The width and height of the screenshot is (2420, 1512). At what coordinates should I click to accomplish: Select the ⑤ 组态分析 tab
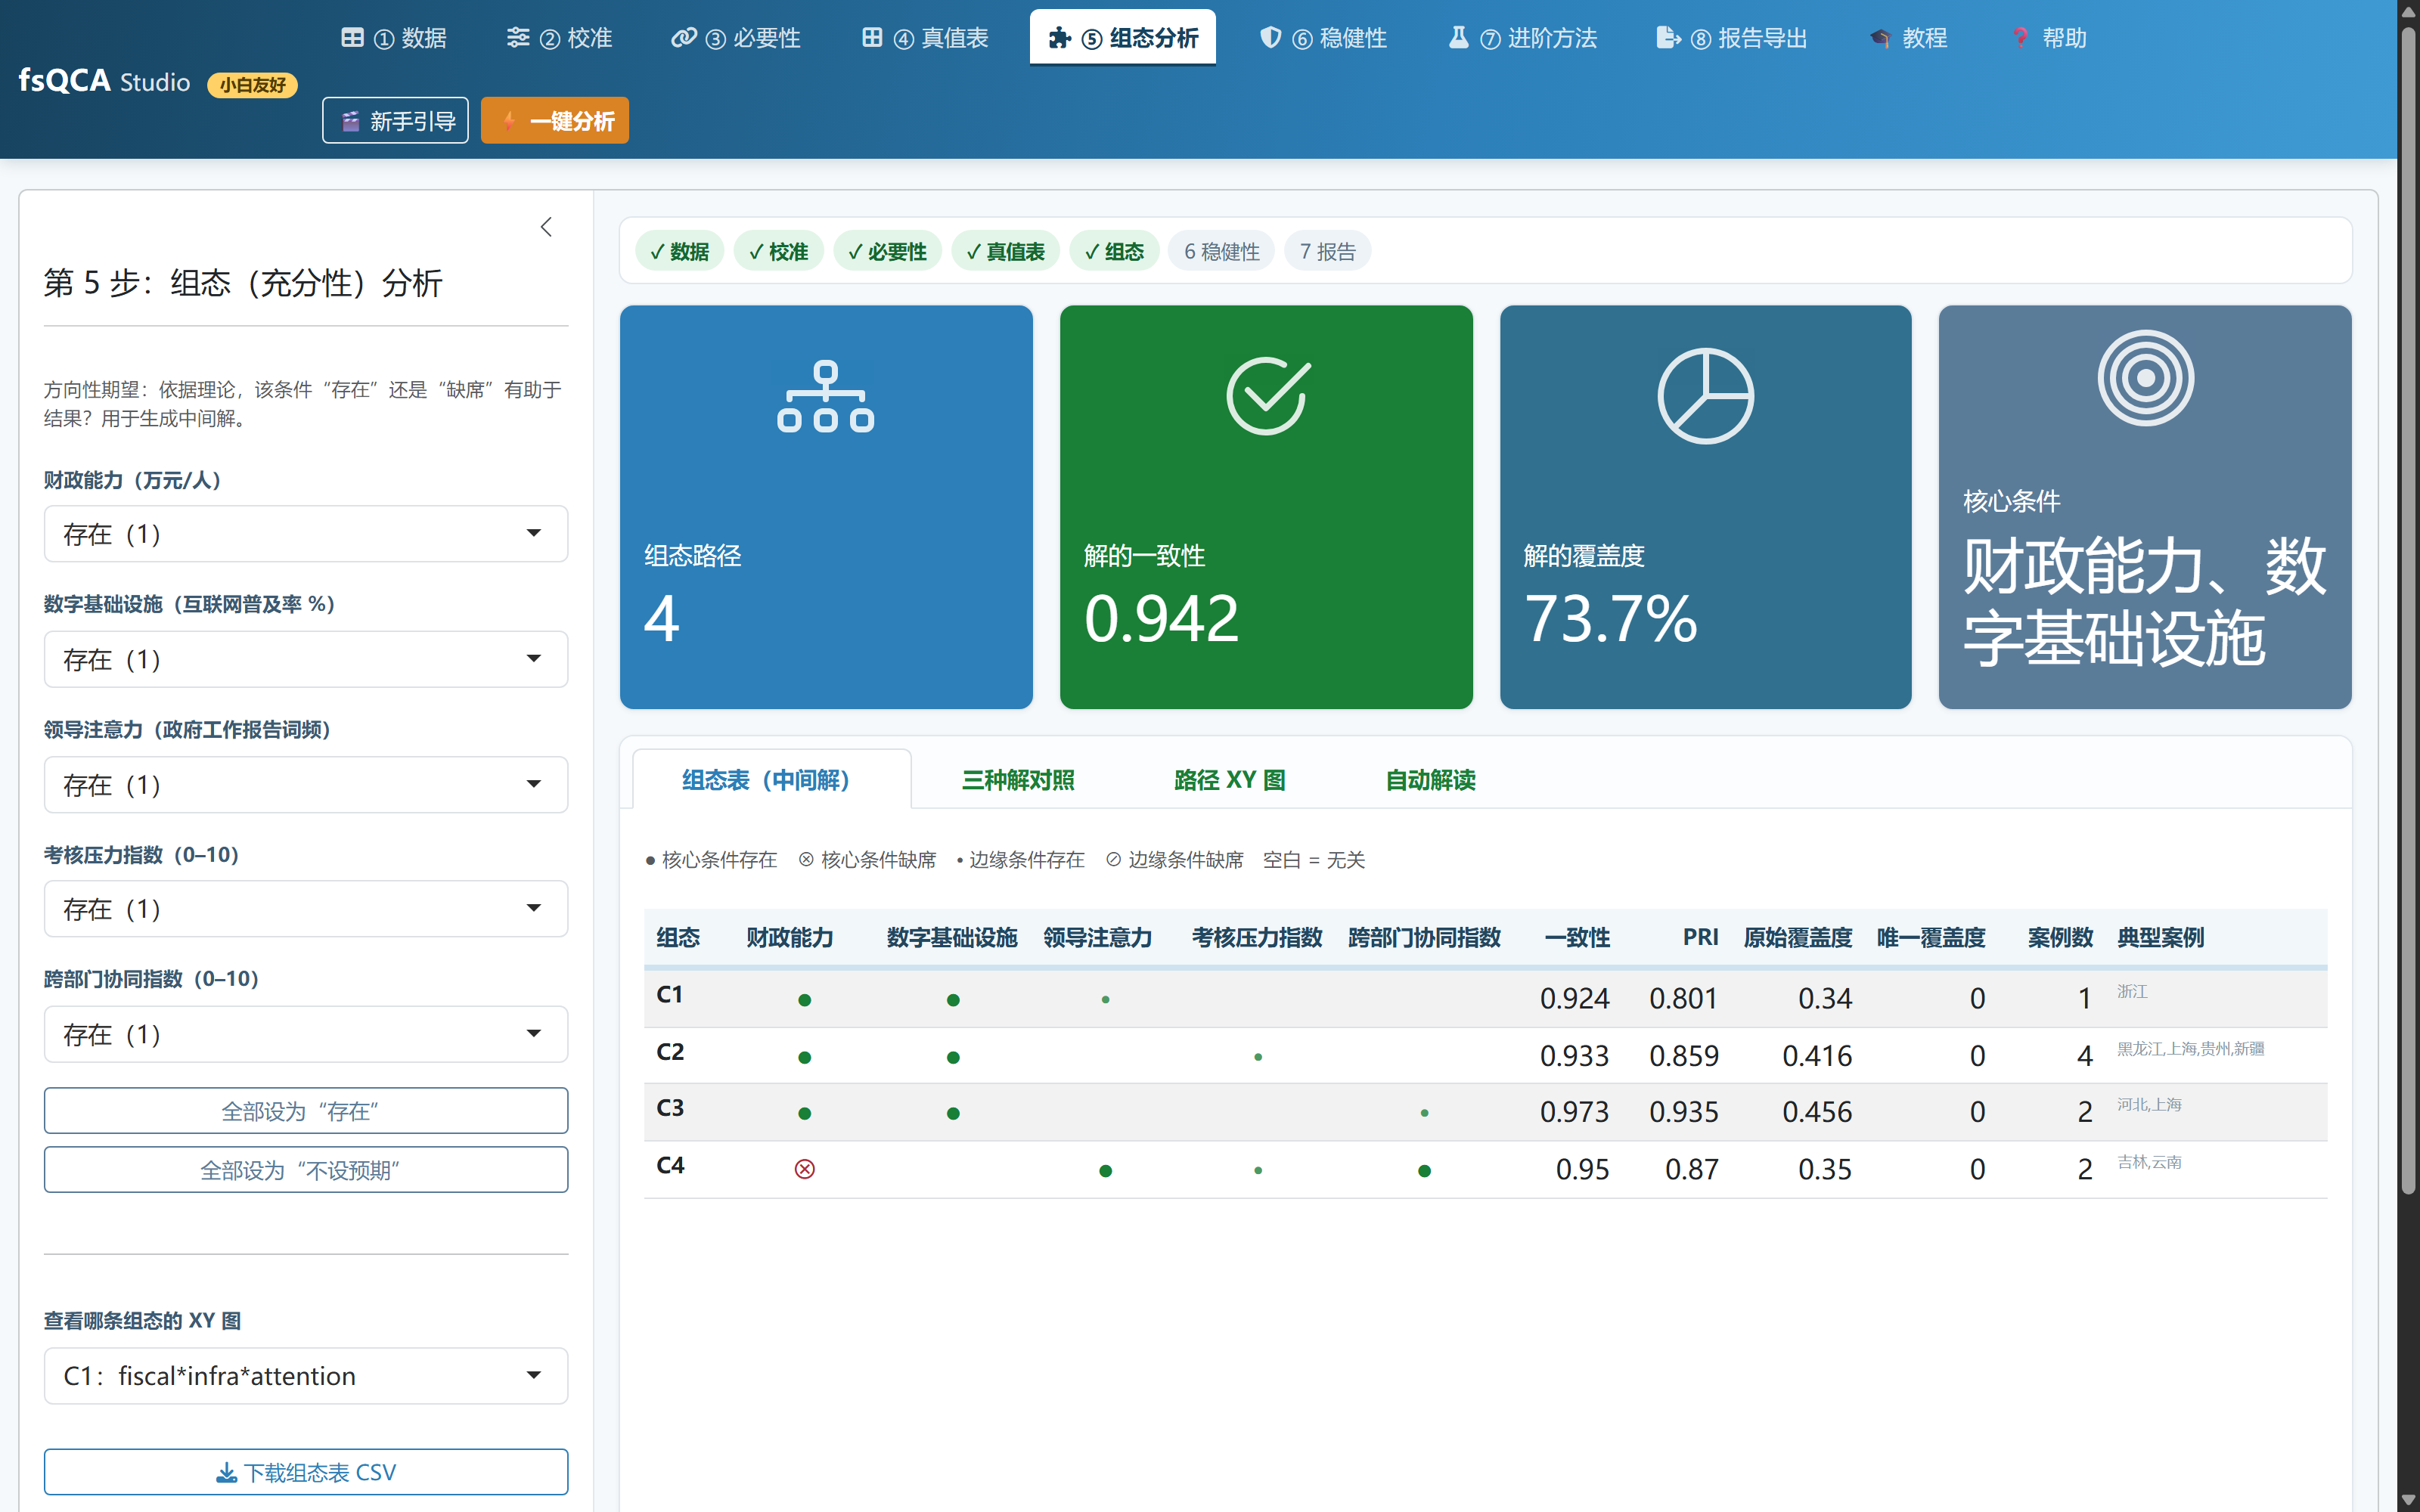tap(1123, 38)
